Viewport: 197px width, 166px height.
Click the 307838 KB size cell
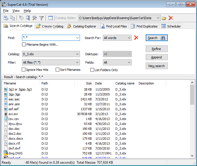[x=84, y=114]
